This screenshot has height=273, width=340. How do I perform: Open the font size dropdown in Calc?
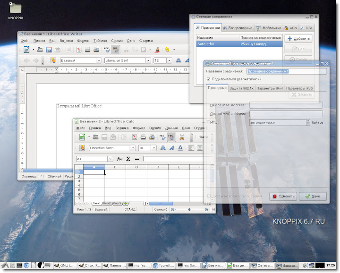click(154, 148)
